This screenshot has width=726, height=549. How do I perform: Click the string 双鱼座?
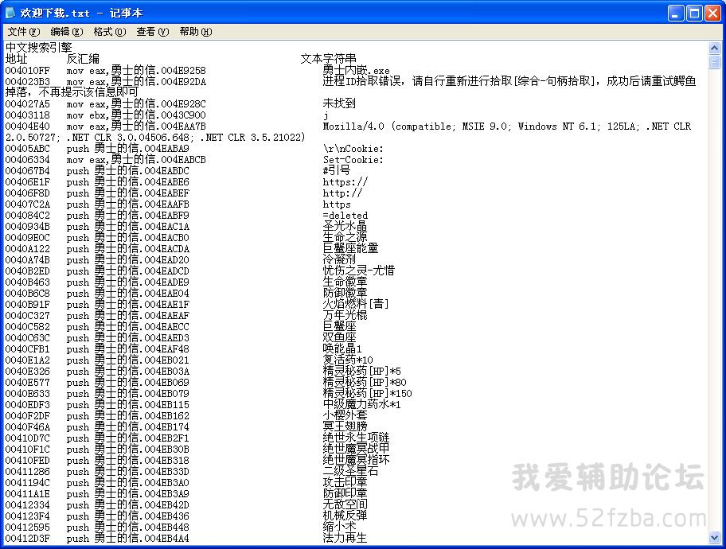[339, 337]
